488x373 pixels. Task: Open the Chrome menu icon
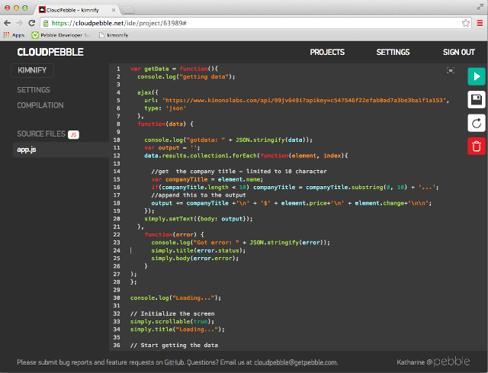tap(478, 23)
